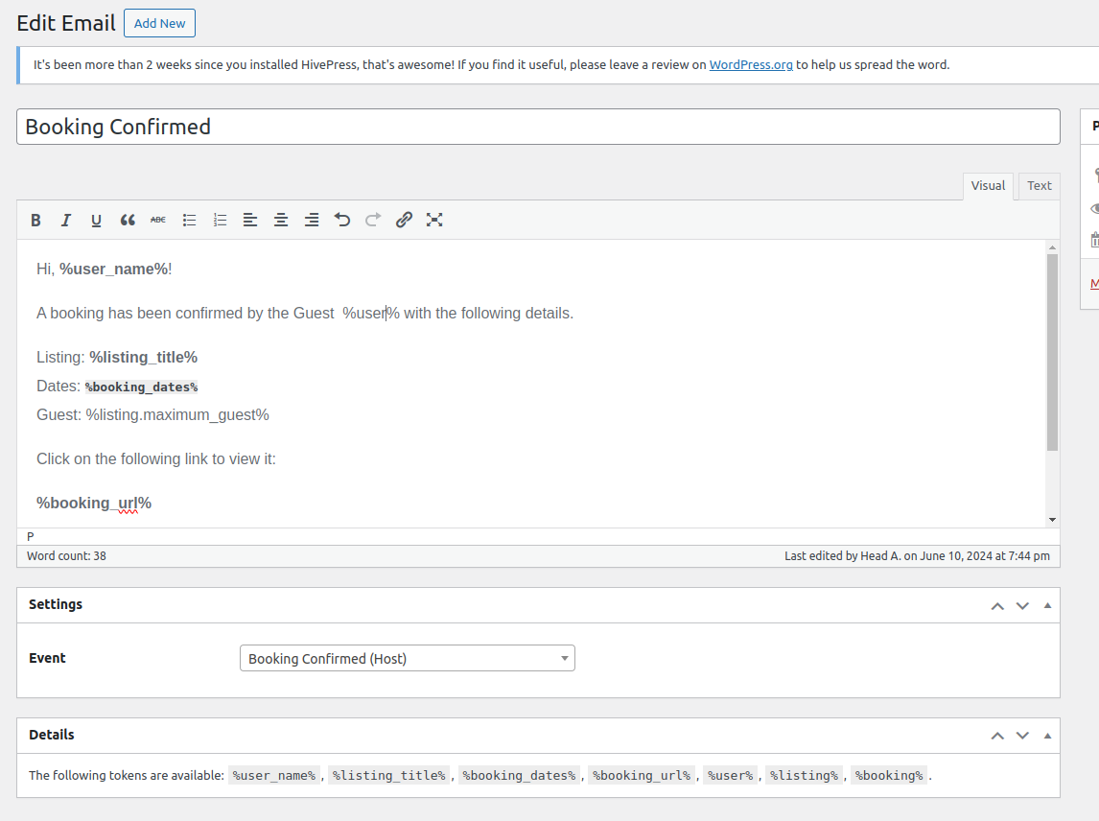
Task: Click editor scrollbar down arrow
Action: (1052, 520)
